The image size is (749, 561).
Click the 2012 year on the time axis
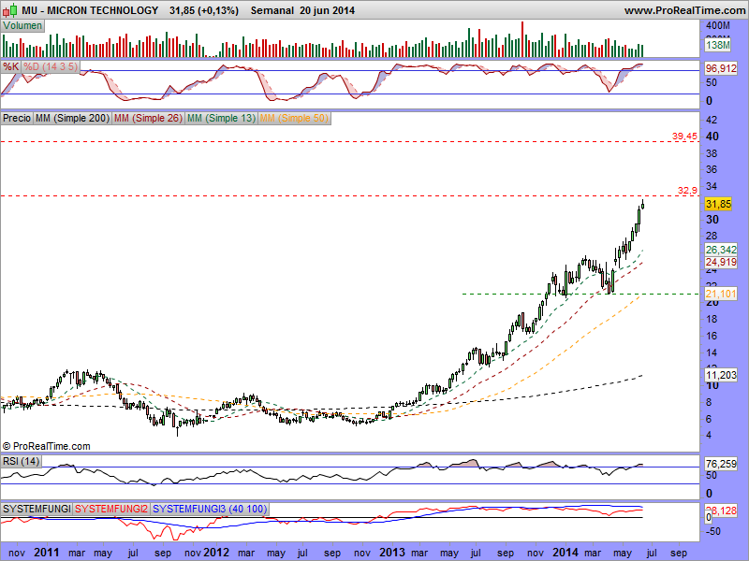[x=216, y=553]
